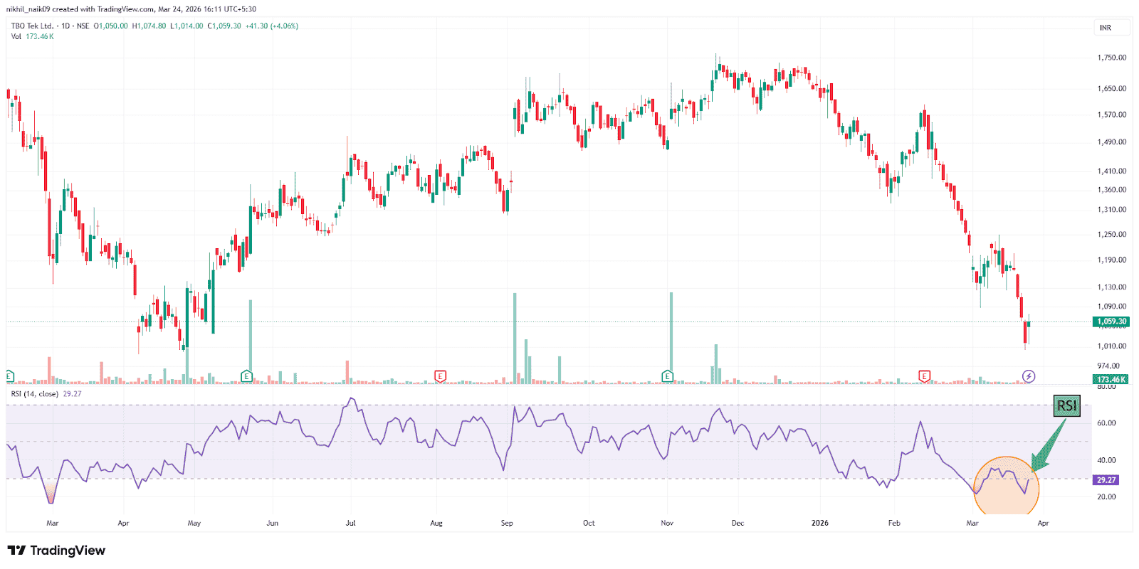The width and height of the screenshot is (1139, 569).
Task: Click the red earnings marker in early August
Action: point(440,376)
